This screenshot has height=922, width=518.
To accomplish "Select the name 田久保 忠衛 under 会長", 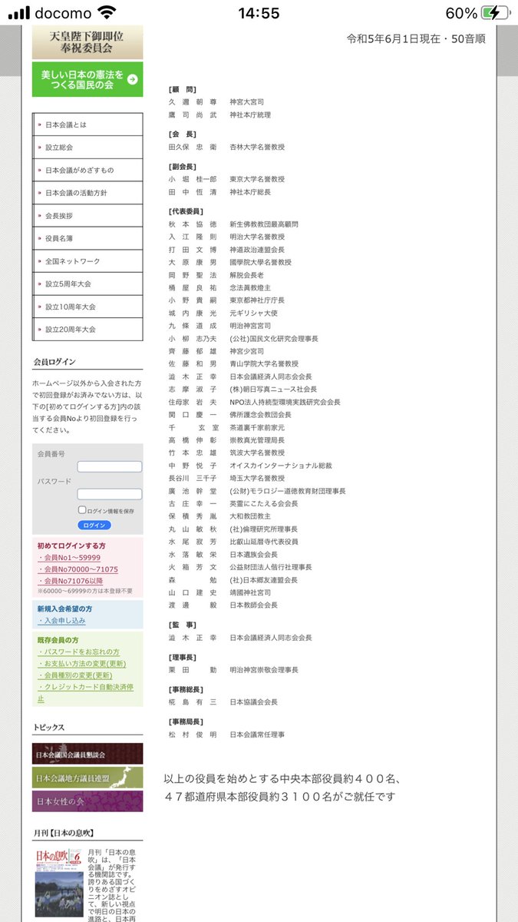I will [x=193, y=146].
